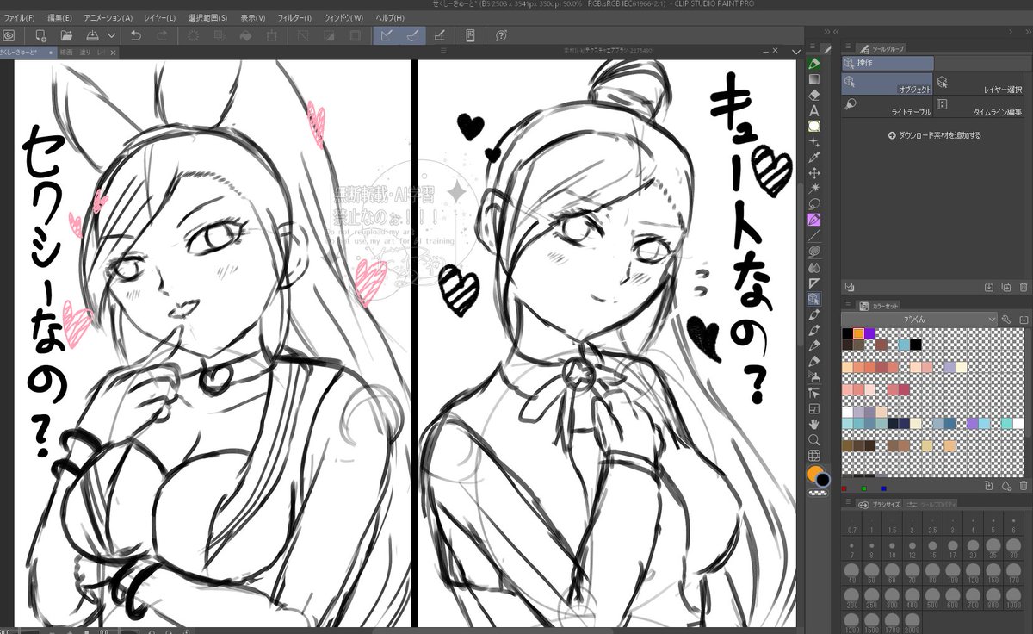Choose brush size 2000
1033x634 pixels.
click(x=911, y=624)
